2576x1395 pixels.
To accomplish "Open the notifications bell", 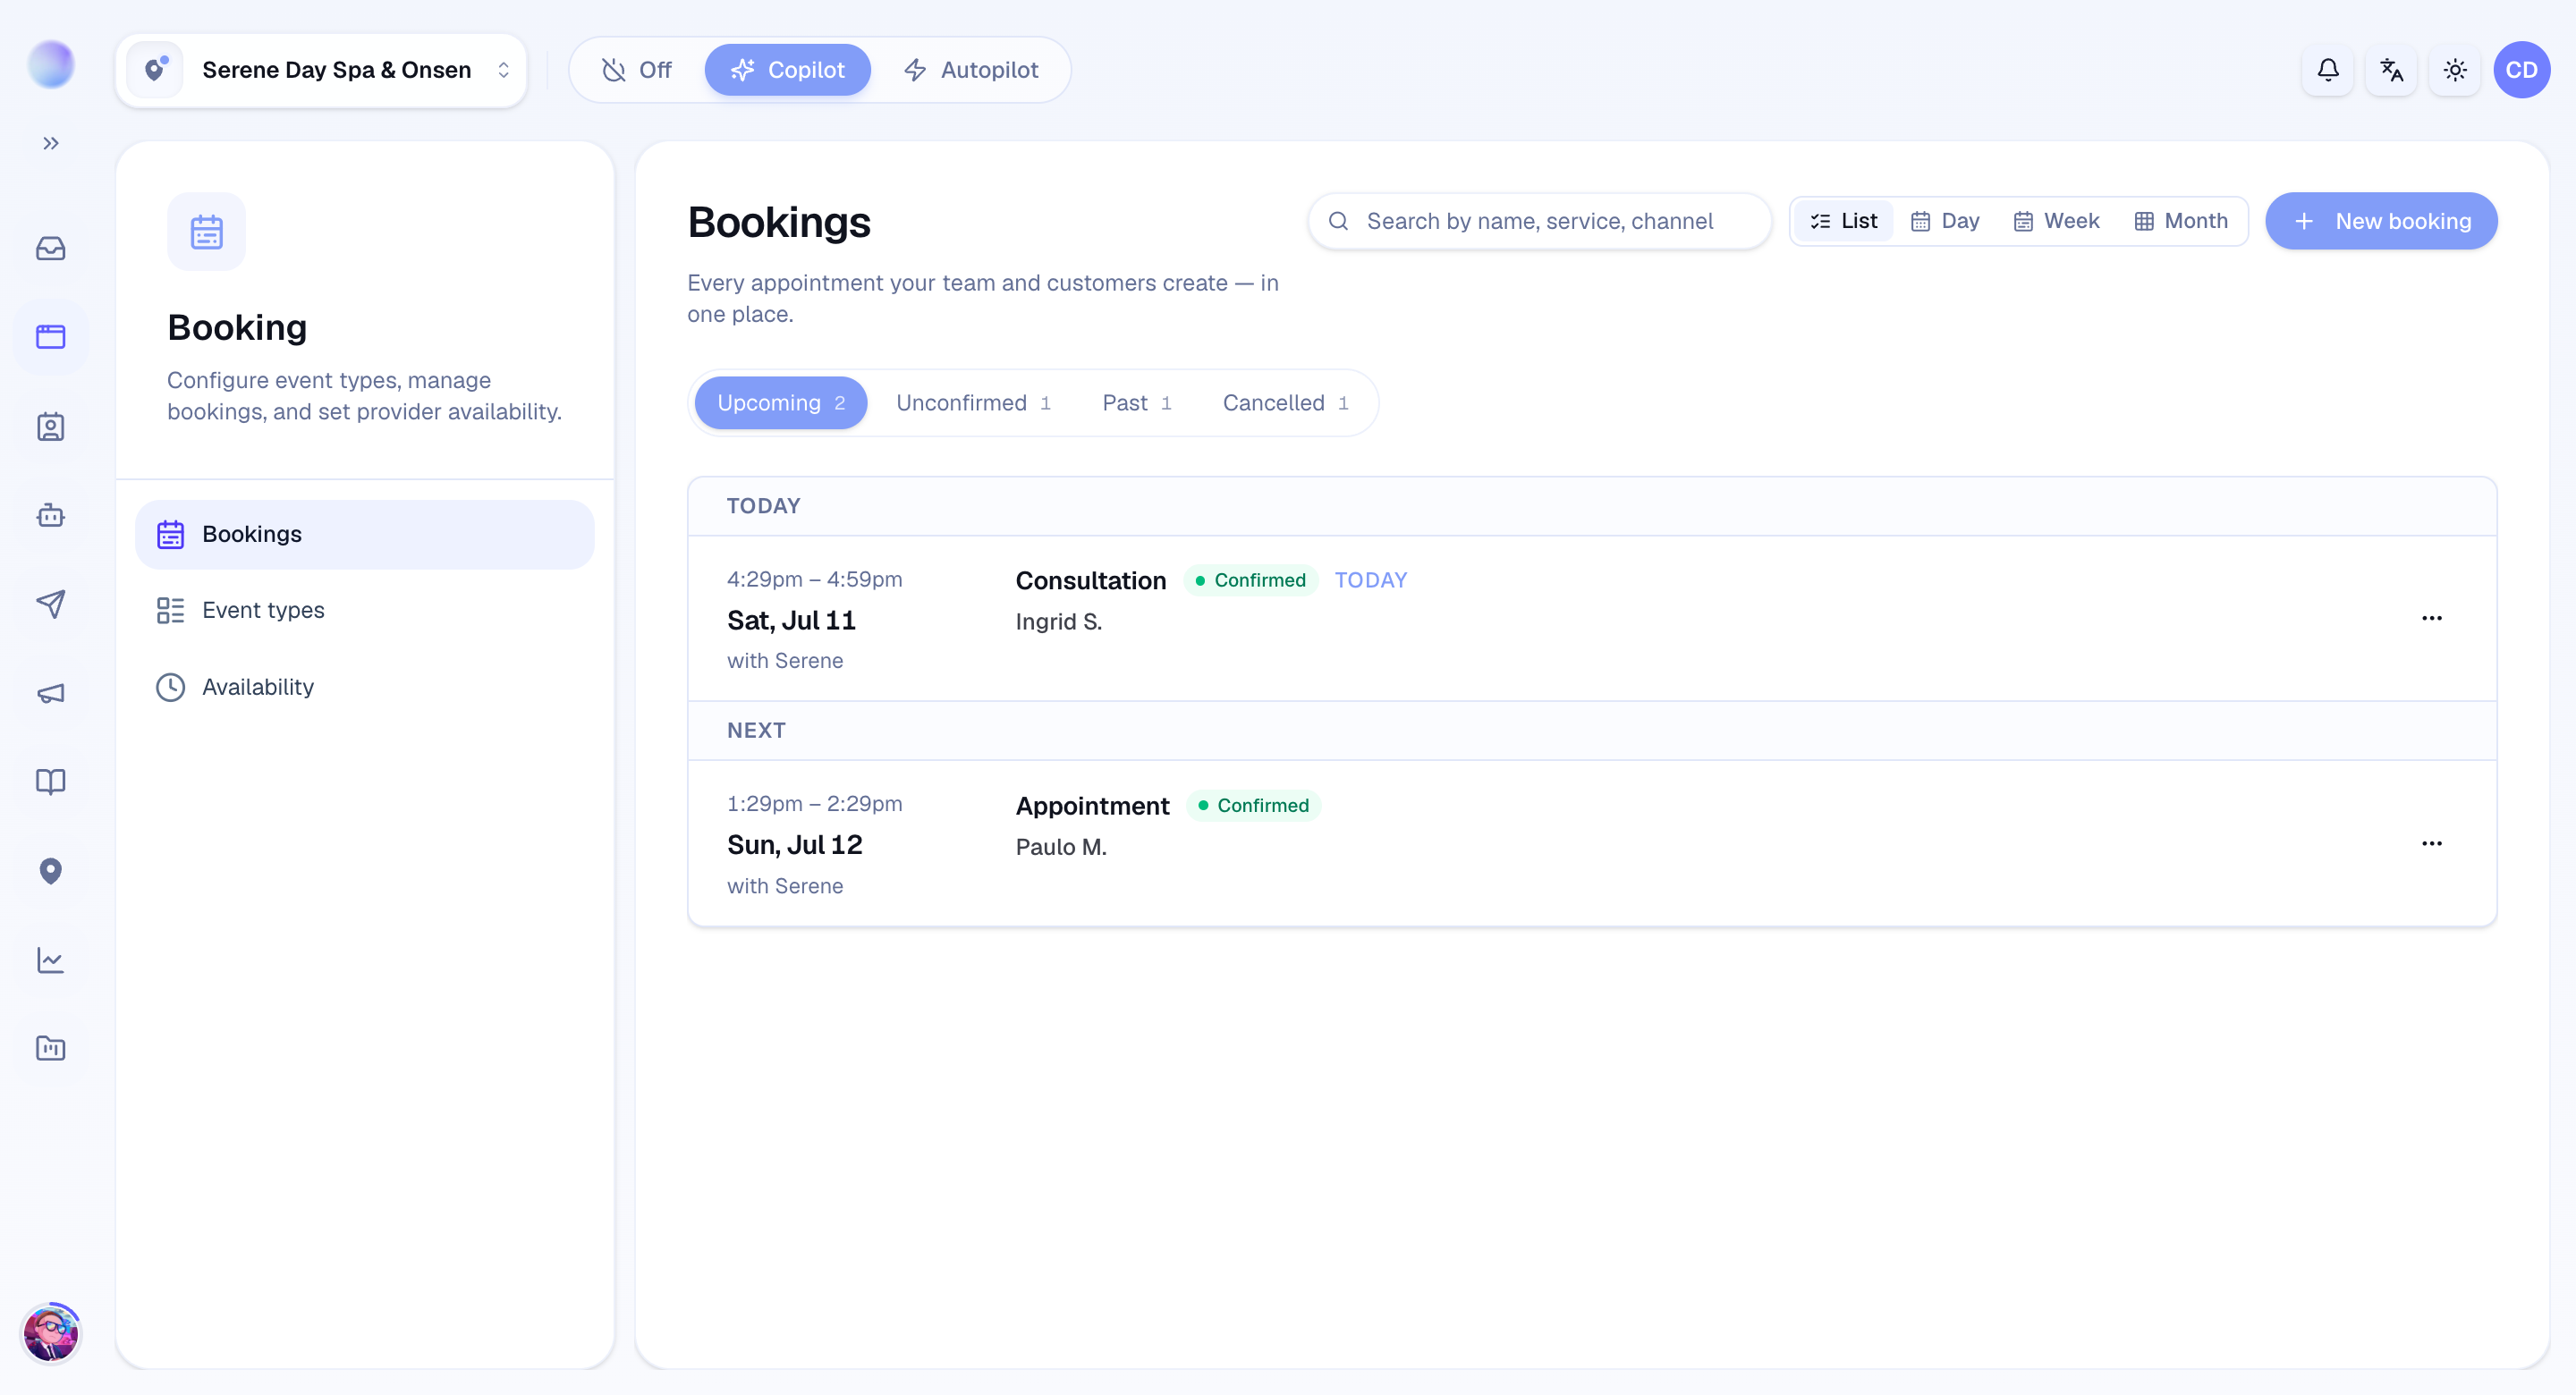I will pos(2328,70).
